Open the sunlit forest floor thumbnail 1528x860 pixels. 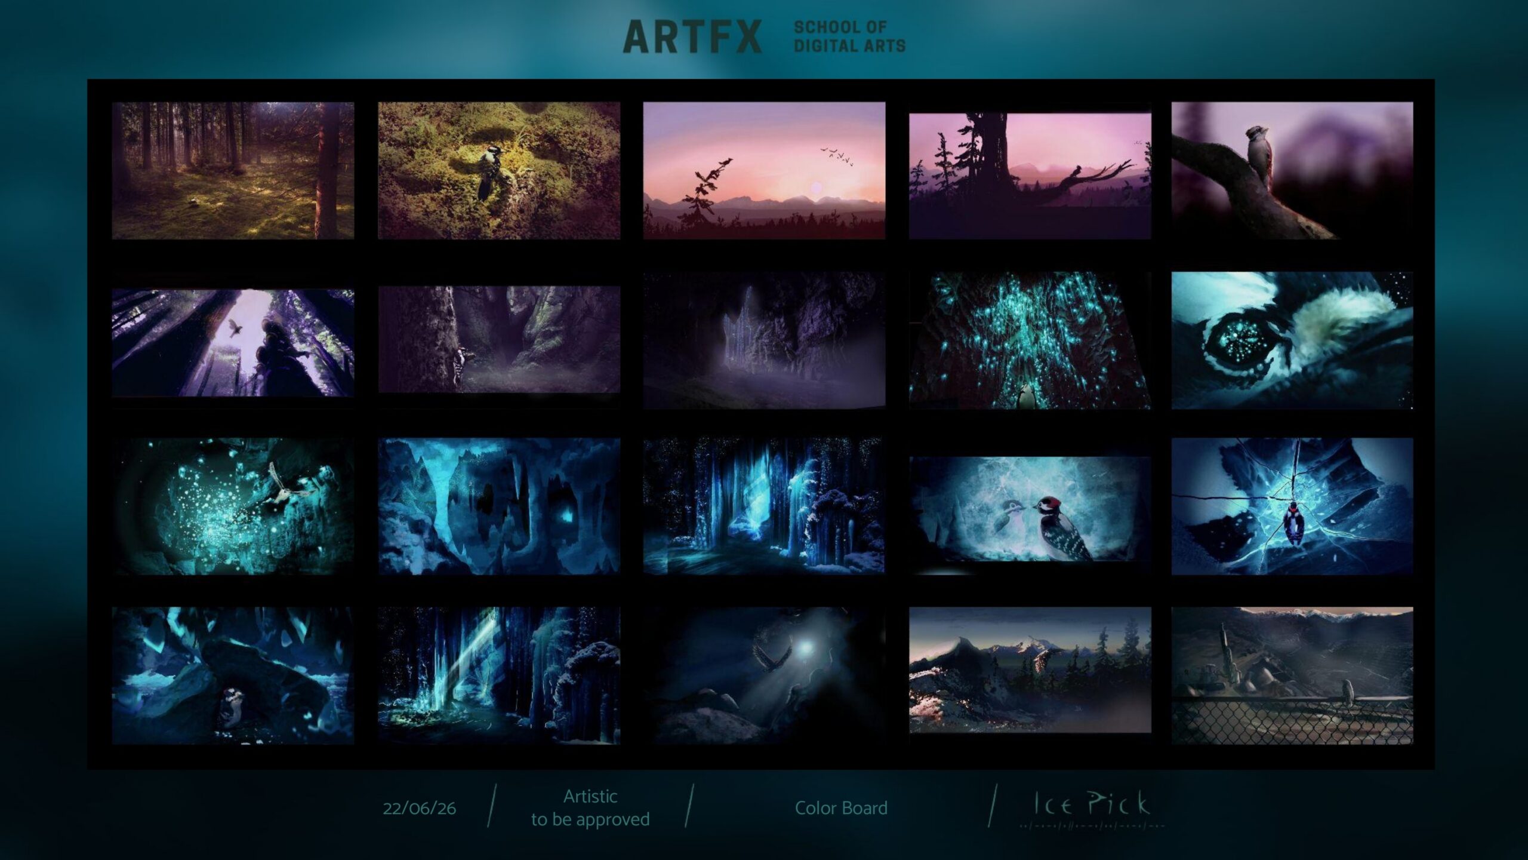[233, 171]
